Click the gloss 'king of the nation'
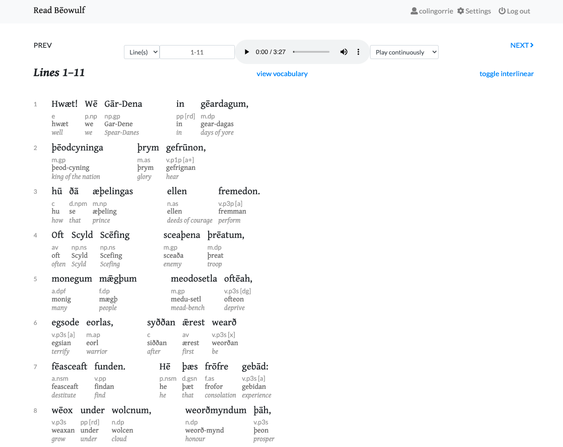 coord(76,177)
